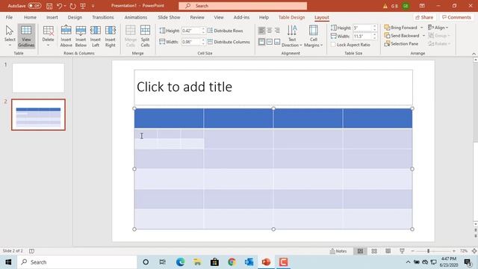This screenshot has width=478, height=269.
Task: Switch to Normal view
Action: (x=360, y=251)
